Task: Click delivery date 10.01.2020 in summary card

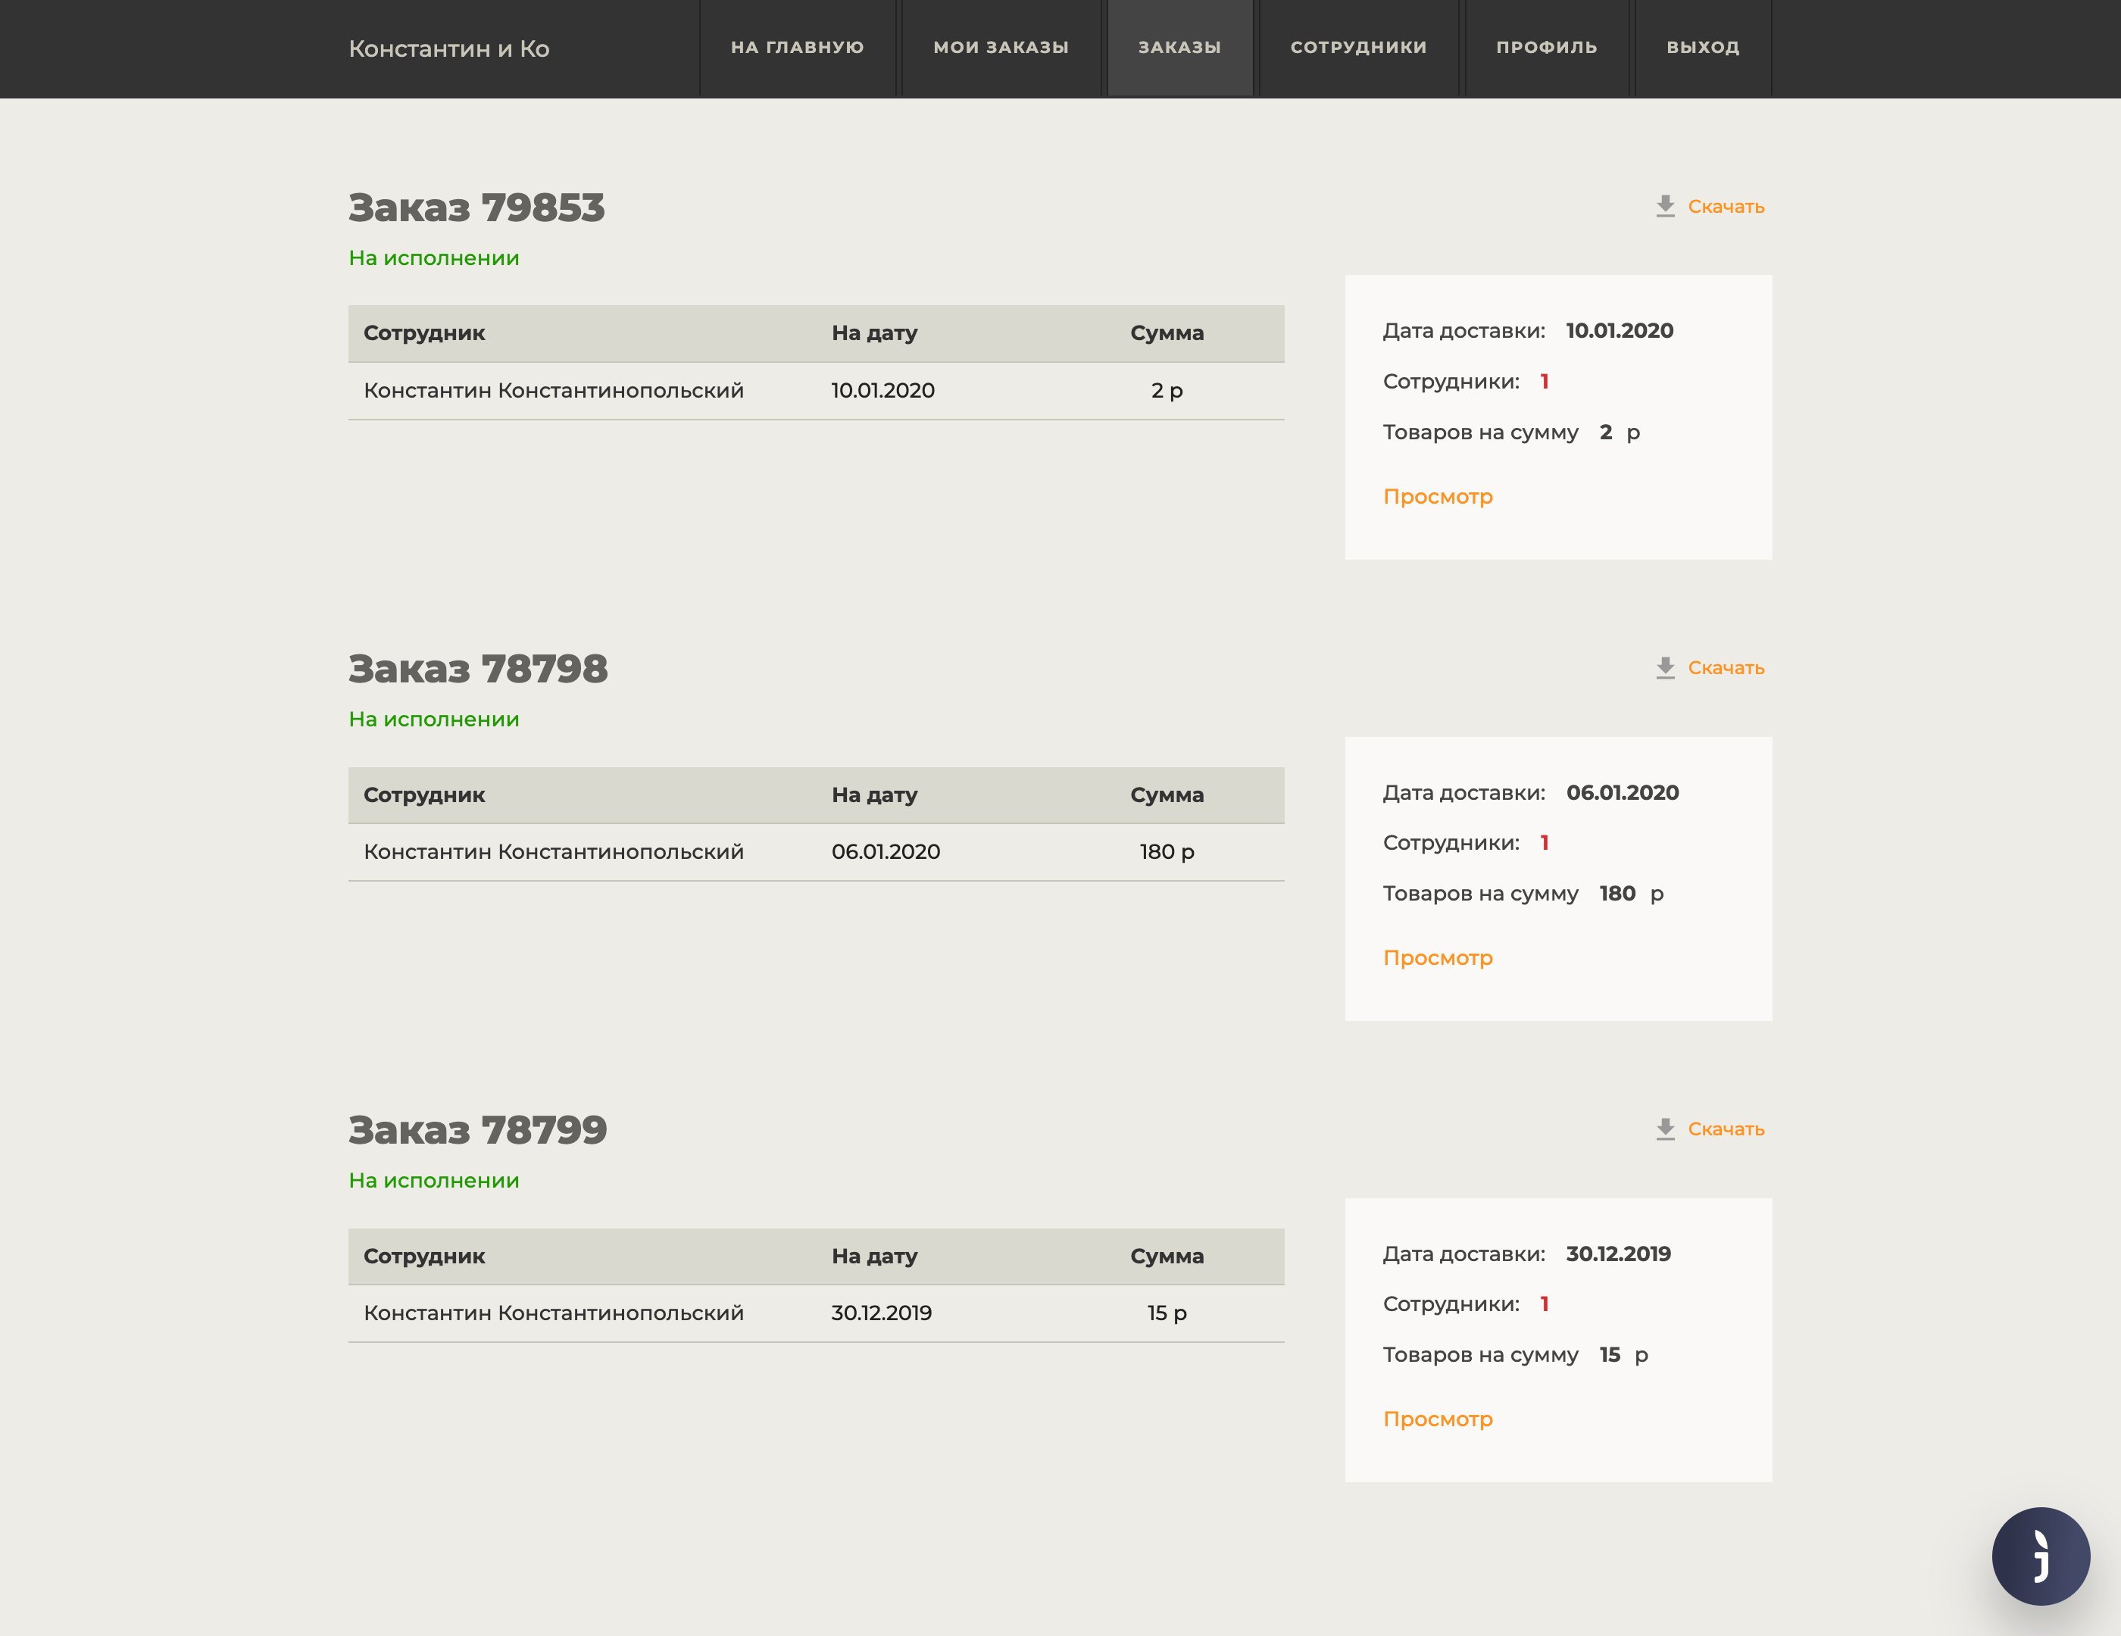Action: [1619, 330]
